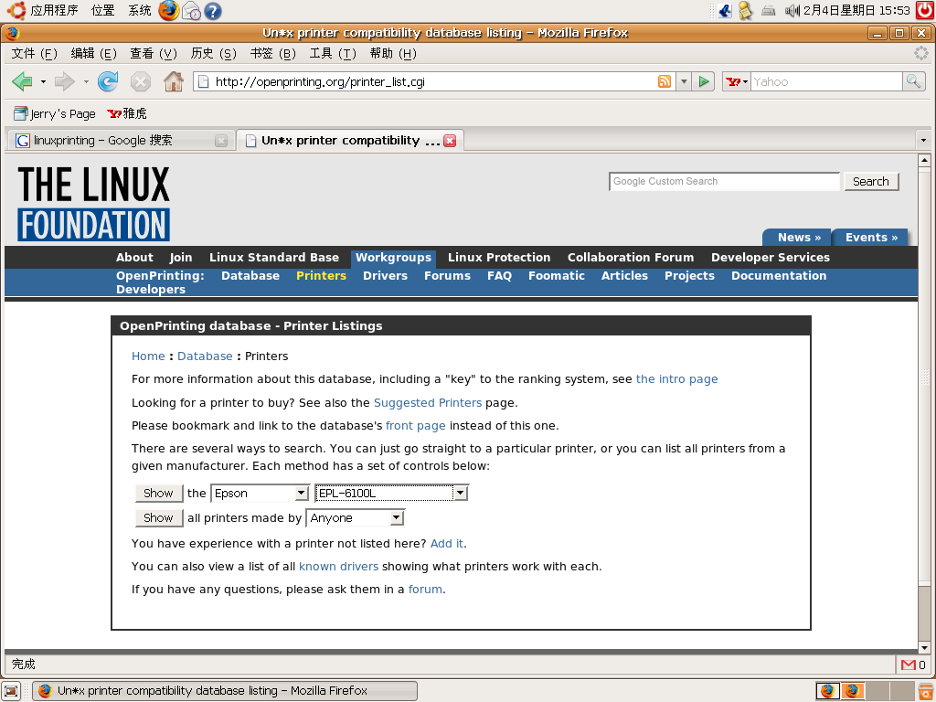Open the Firefox home page icon
936x702 pixels.
173,81
